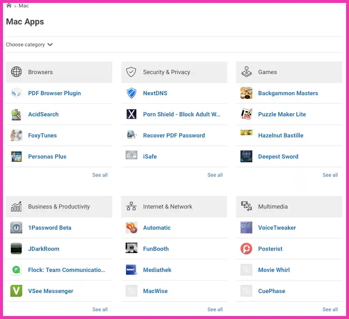Click the Browsers globe icon
The image size is (349, 319).
(x=16, y=72)
